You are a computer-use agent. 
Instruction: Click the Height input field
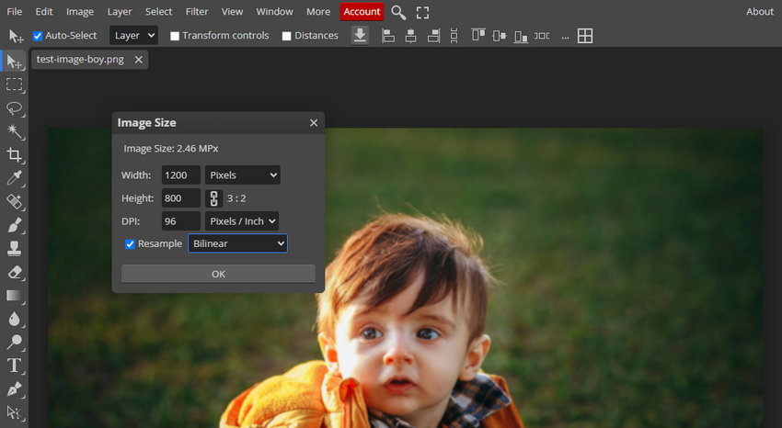point(181,198)
